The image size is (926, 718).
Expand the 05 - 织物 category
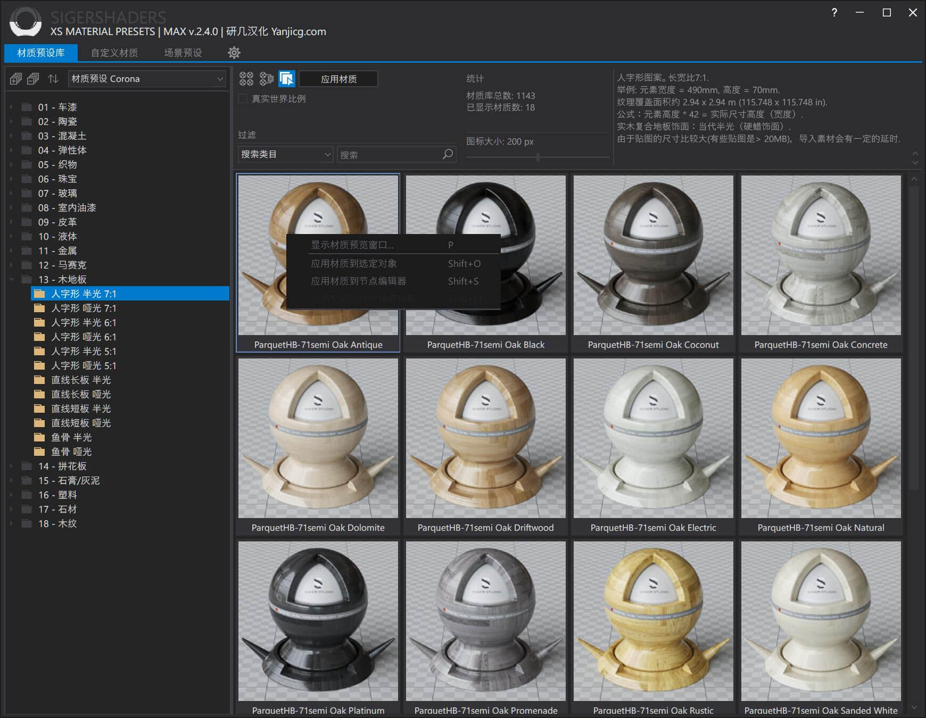tap(12, 164)
